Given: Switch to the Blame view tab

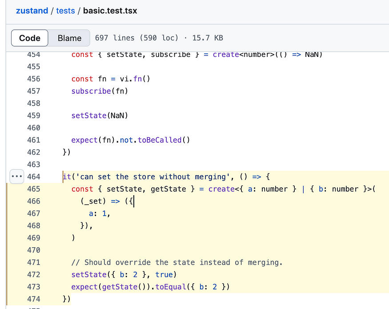Looking at the screenshot, I should [x=69, y=38].
